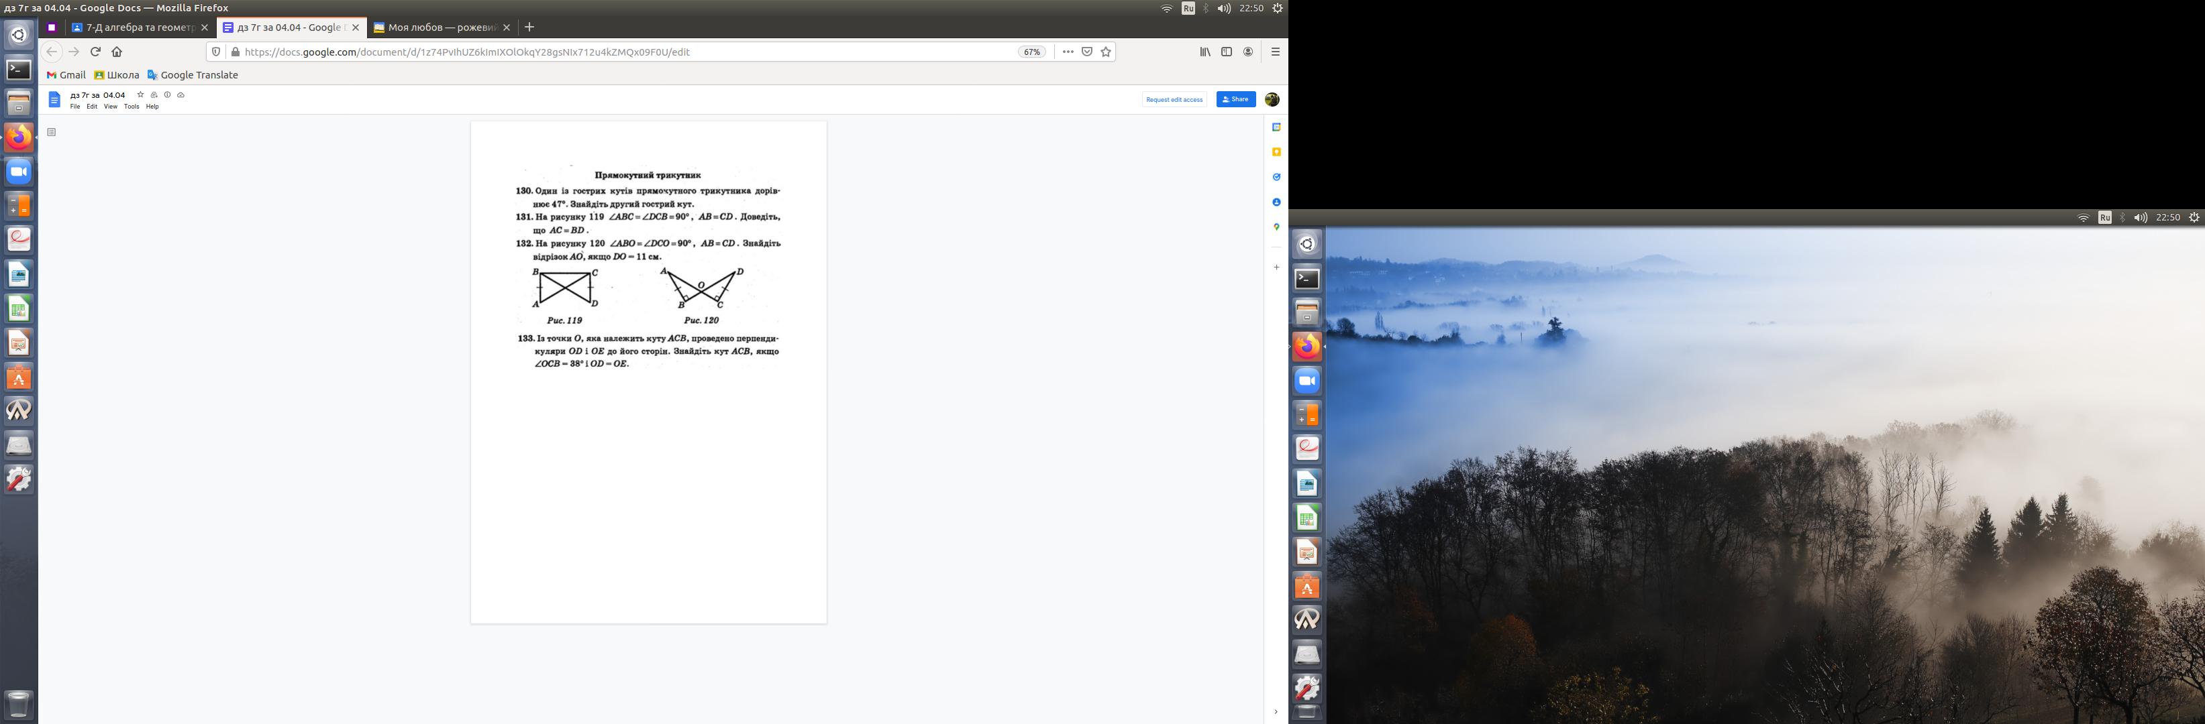Save page to Pocket
This screenshot has height=724, width=2205.
point(1087,52)
